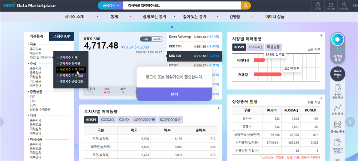Screen dimensions: 358x161
Task: Open 공매도 통계 quick menu icon
Action: click(x=338, y=127)
